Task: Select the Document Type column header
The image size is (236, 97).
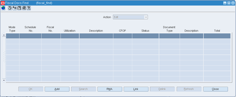Action: pos(169,29)
